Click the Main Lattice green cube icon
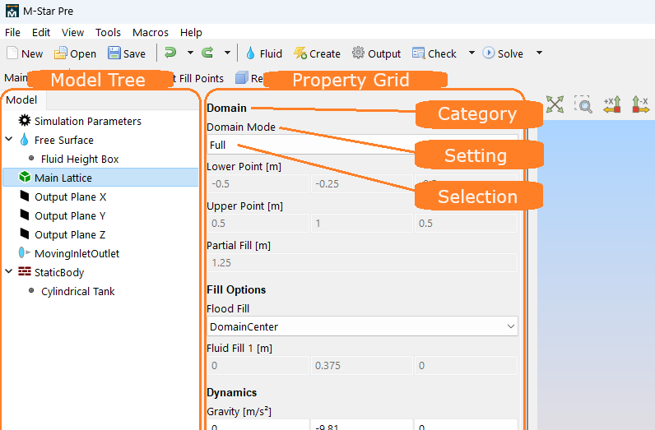Screen dimensions: 655x430 (25, 177)
